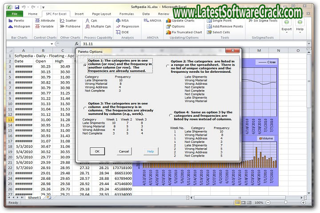Image resolution: width=320 pixels, height=213 pixels.
Task: Open Variable control charts
Action: [44, 27]
